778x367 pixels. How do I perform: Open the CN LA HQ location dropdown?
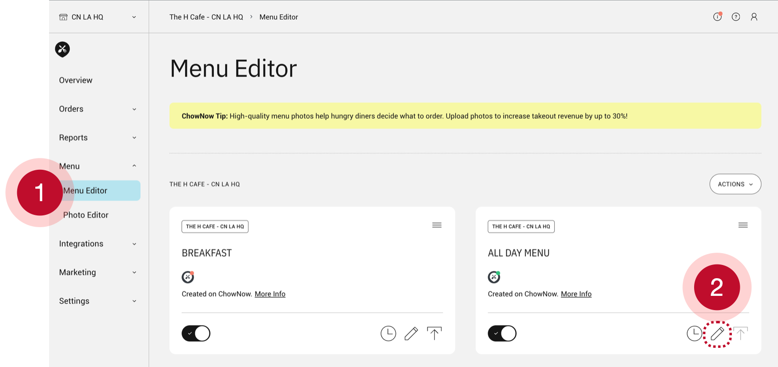point(98,17)
